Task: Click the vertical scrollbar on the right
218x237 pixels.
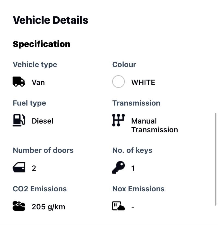Action: click(216, 159)
